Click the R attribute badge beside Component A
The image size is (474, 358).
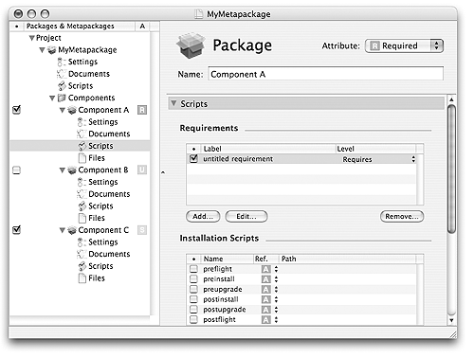(x=142, y=110)
